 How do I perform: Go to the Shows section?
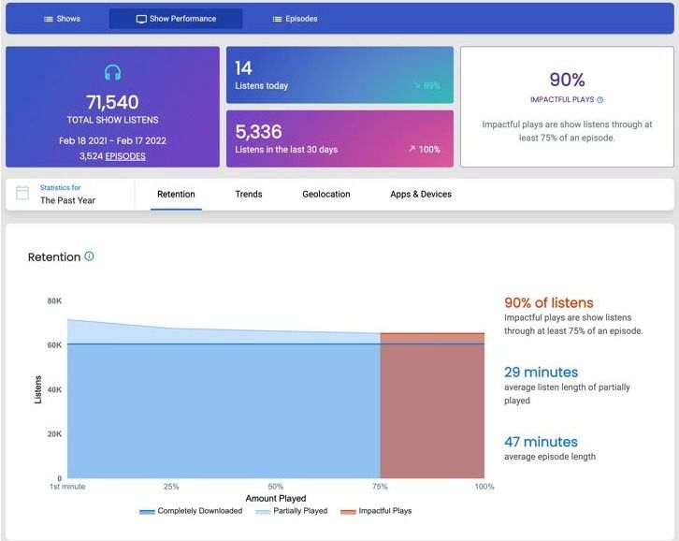62,19
